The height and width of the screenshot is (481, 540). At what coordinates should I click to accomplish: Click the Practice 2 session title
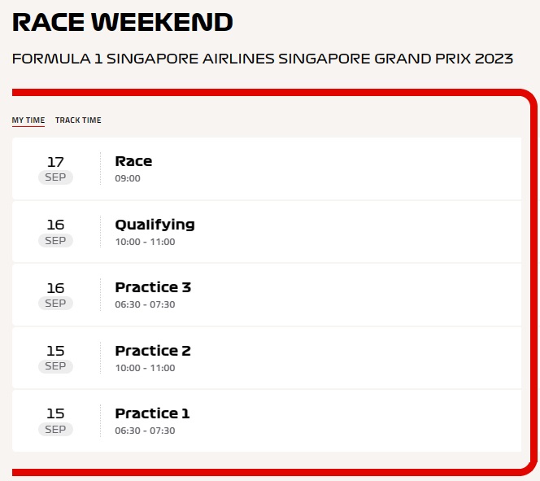coord(153,351)
